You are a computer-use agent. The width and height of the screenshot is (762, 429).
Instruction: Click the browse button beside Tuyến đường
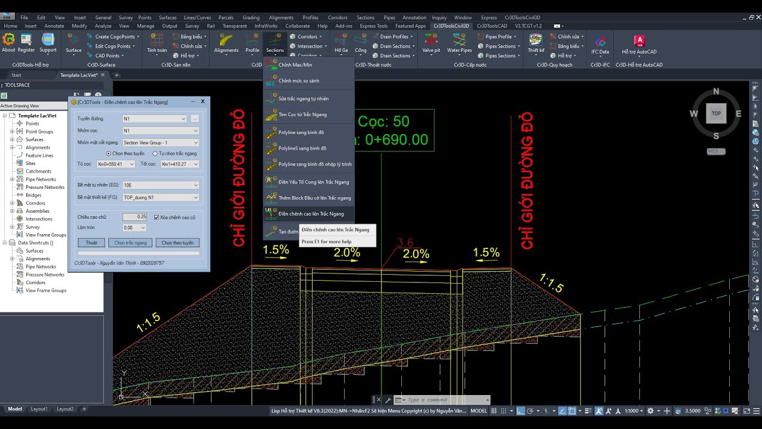point(195,119)
